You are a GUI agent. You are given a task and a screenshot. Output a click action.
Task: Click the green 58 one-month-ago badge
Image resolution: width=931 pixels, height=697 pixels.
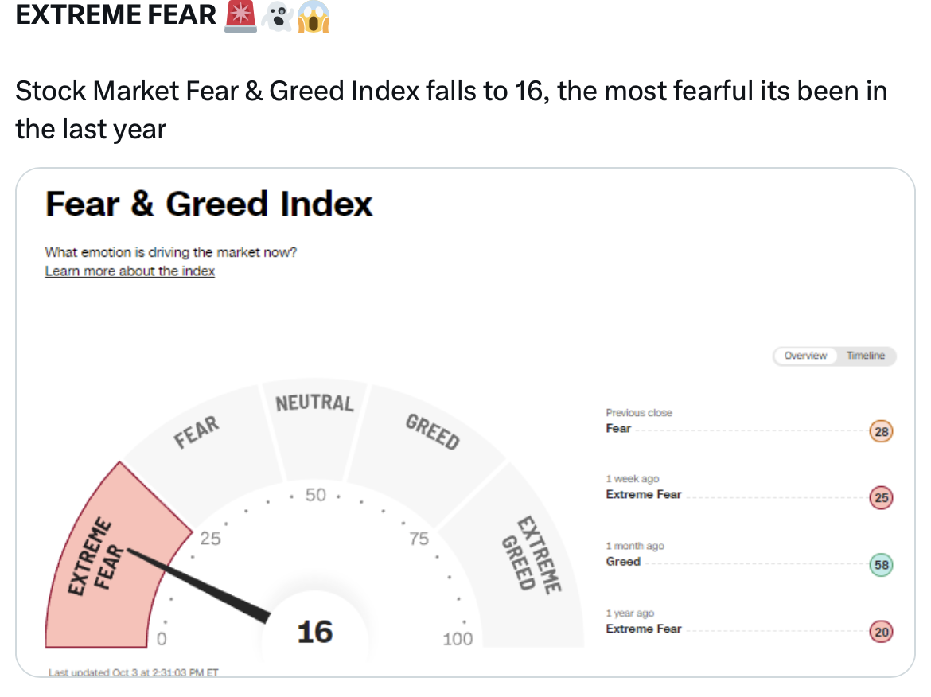click(882, 565)
